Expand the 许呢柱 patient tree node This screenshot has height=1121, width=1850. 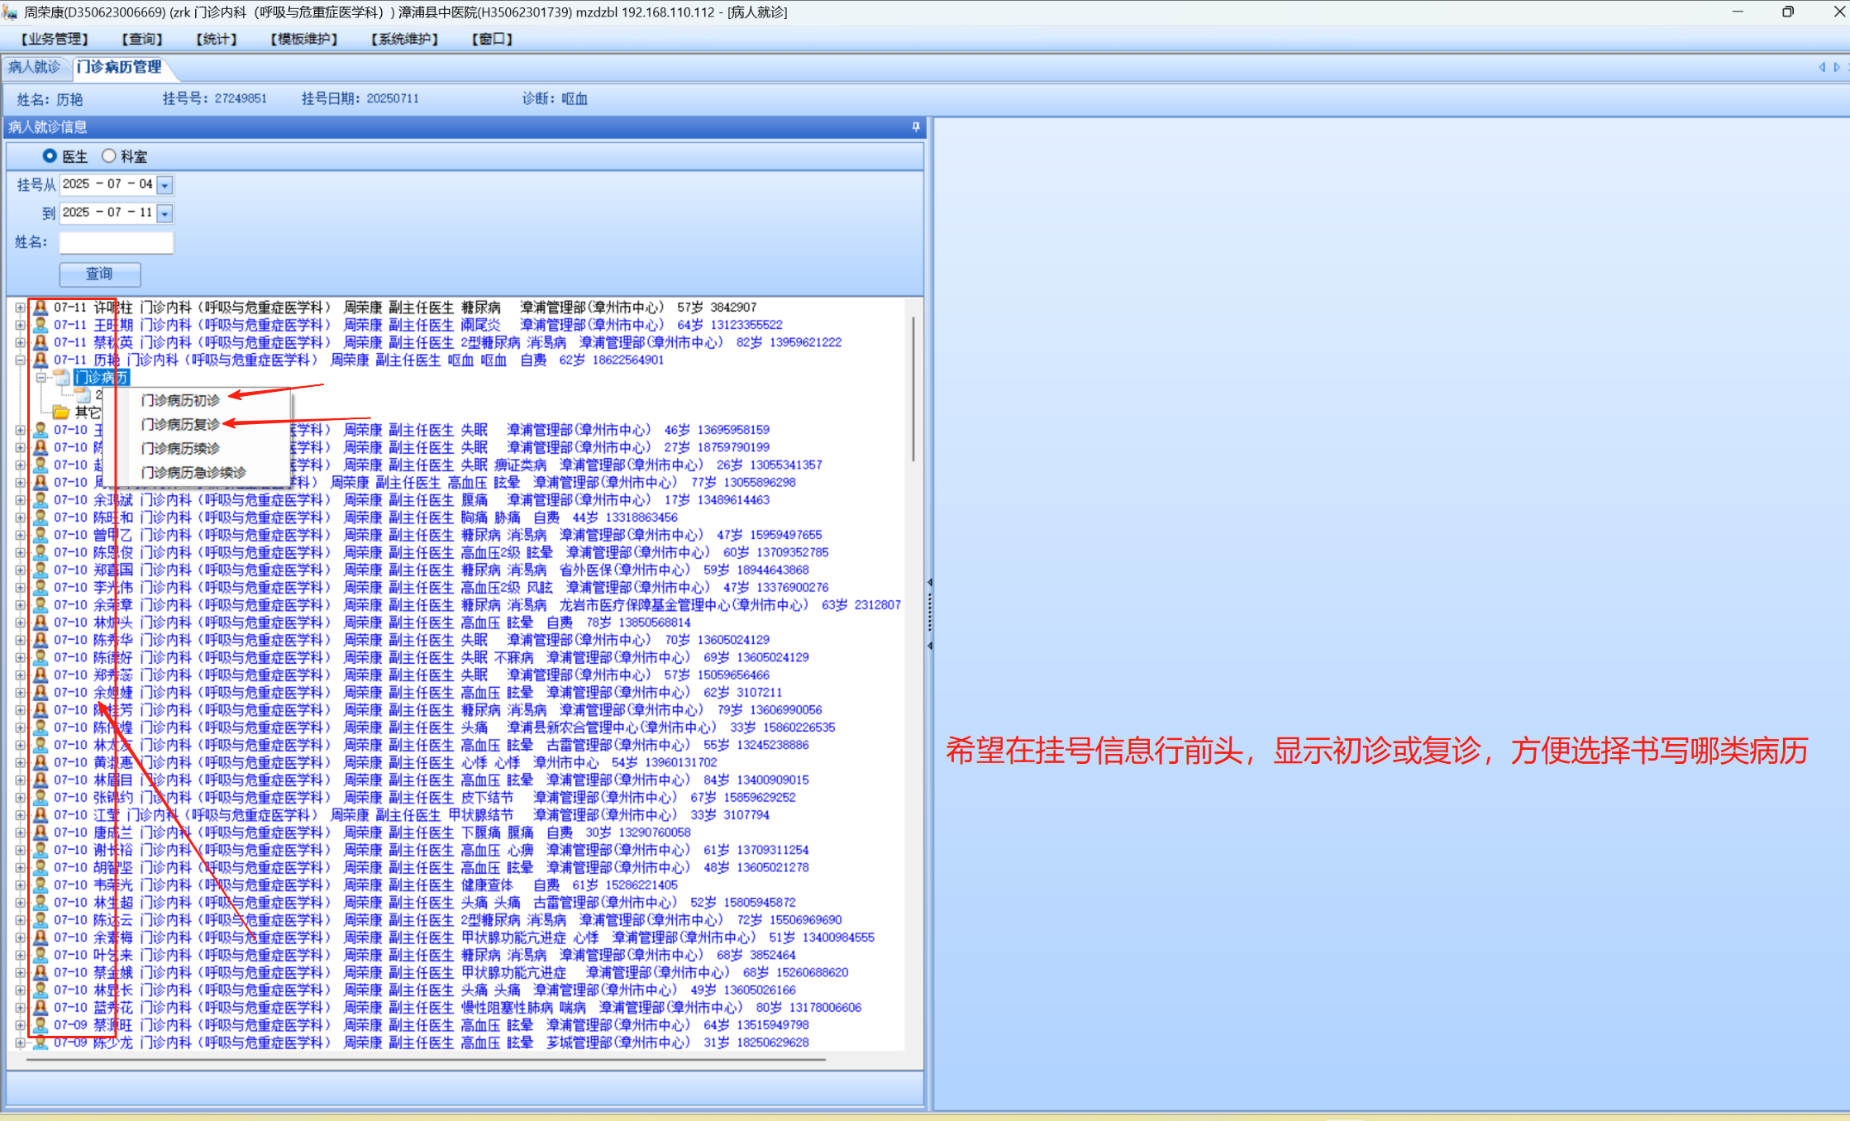20,308
